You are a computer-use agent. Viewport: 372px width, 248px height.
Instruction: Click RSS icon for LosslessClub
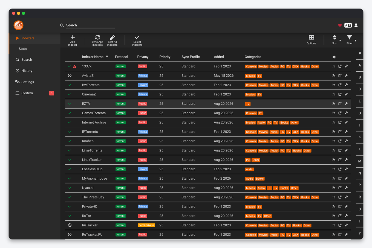tap(334, 169)
